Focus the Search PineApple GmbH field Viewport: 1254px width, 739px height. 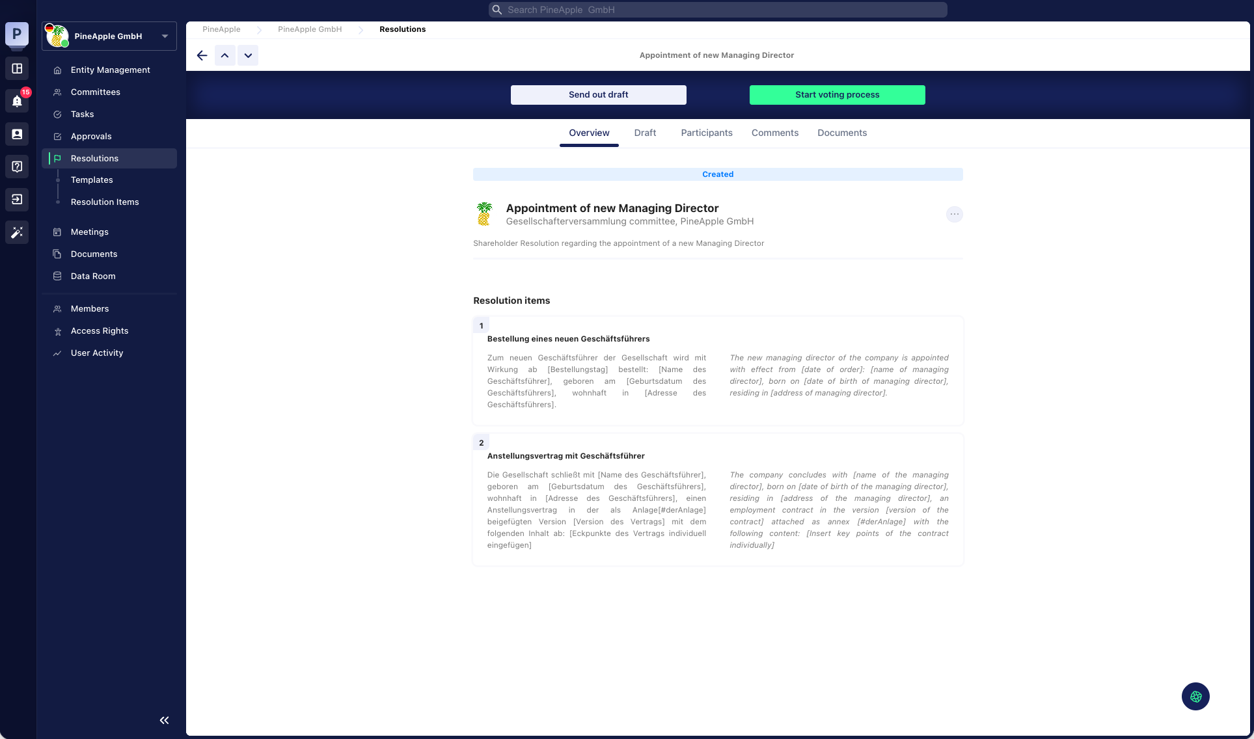[x=718, y=10]
